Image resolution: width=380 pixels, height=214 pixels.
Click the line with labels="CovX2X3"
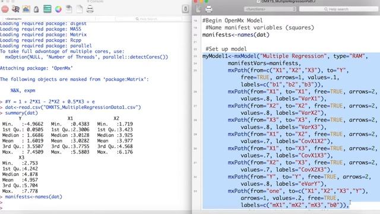point(287,170)
